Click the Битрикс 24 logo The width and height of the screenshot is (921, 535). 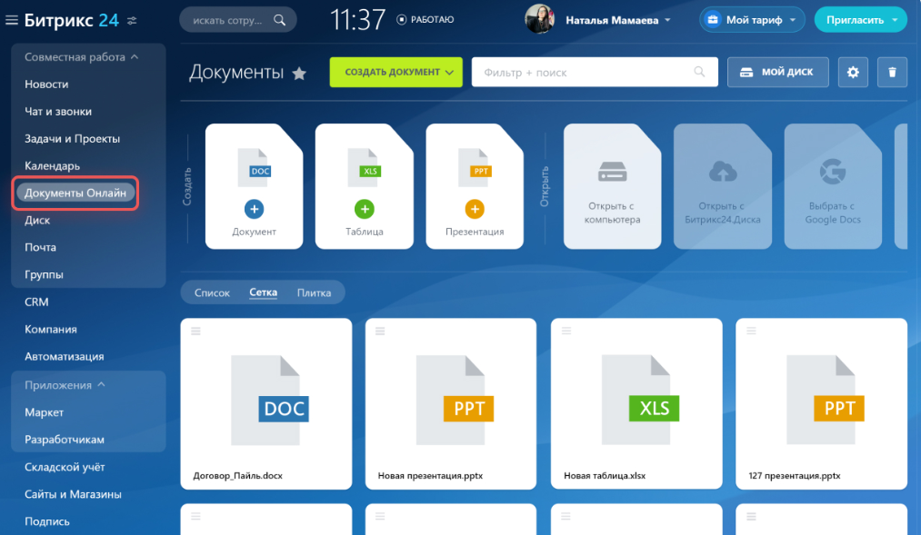coord(72,21)
